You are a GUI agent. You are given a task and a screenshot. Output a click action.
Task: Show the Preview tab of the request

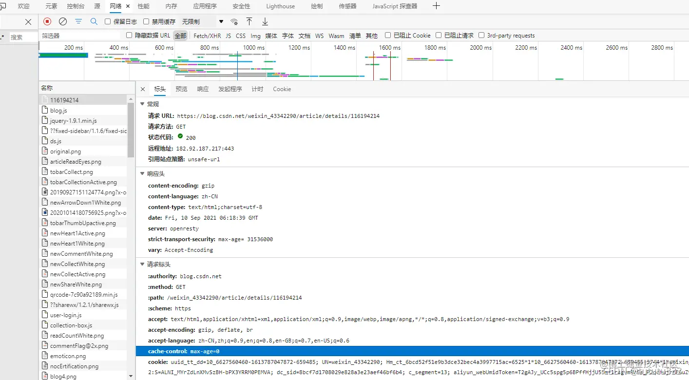coord(181,89)
